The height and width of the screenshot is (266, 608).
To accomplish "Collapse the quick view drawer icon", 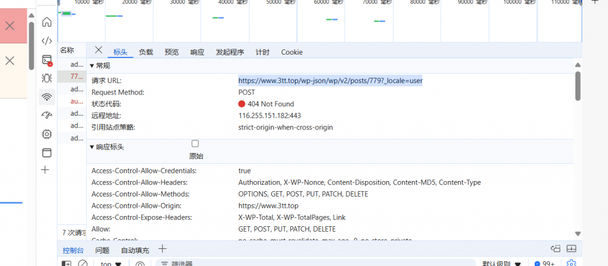I will [572, 249].
